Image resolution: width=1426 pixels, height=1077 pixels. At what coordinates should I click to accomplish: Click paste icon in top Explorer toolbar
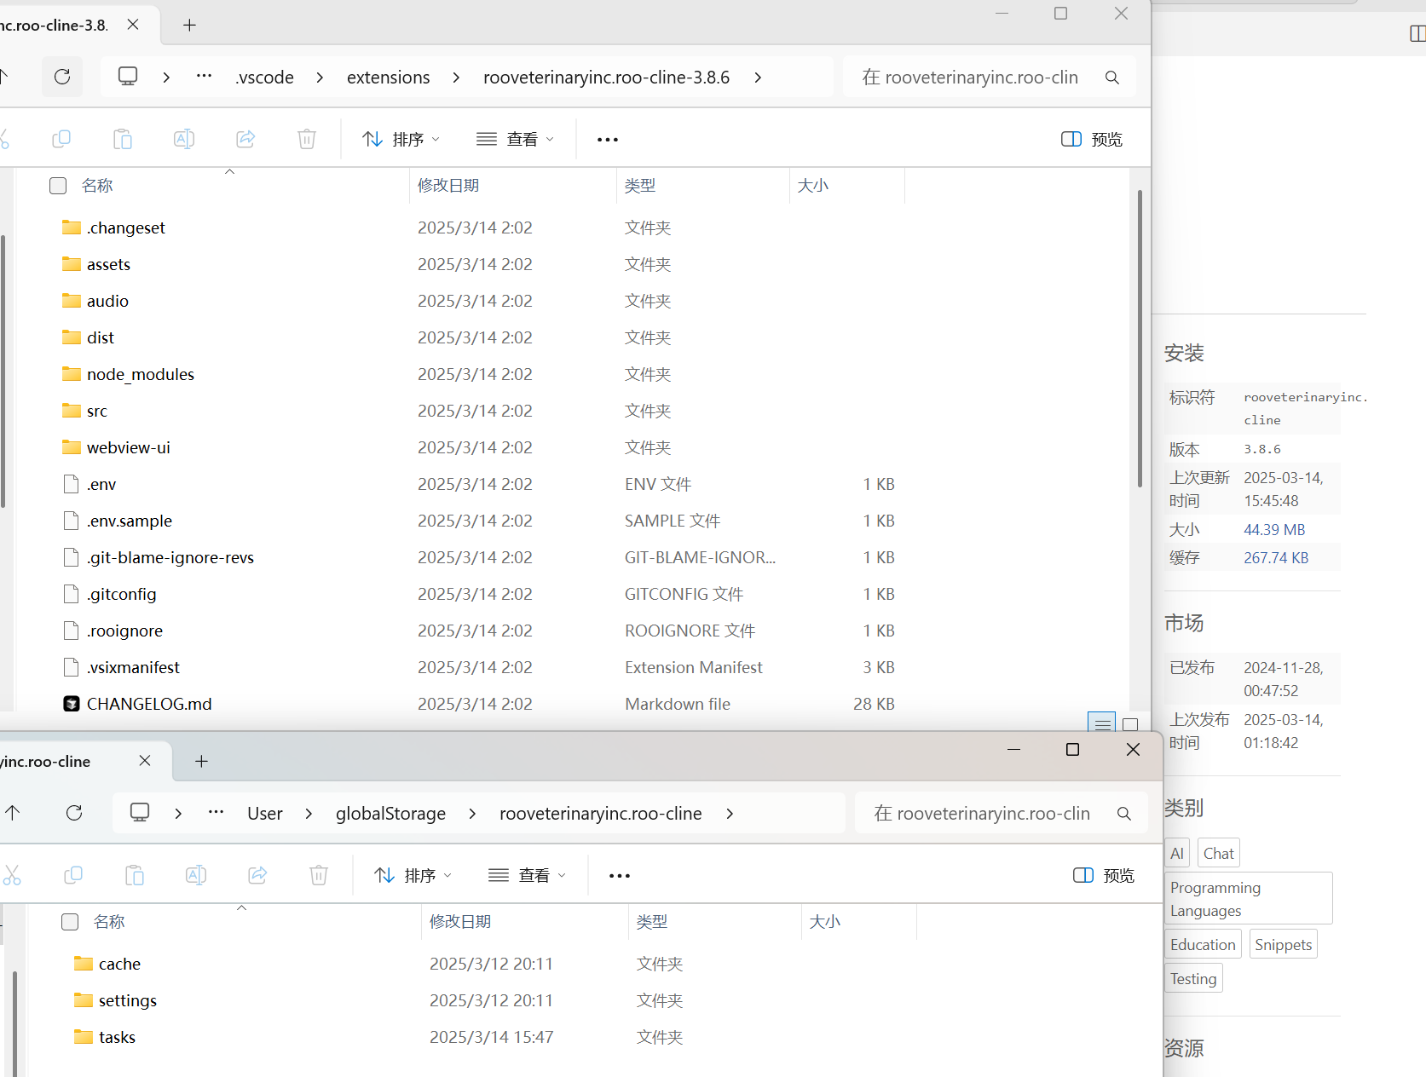(123, 139)
